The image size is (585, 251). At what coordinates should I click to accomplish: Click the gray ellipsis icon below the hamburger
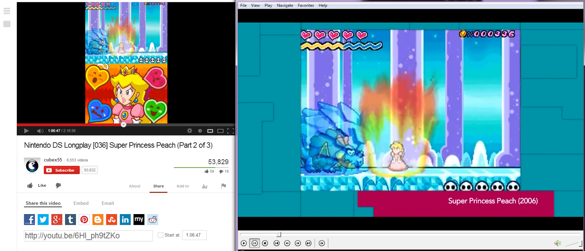(x=7, y=24)
